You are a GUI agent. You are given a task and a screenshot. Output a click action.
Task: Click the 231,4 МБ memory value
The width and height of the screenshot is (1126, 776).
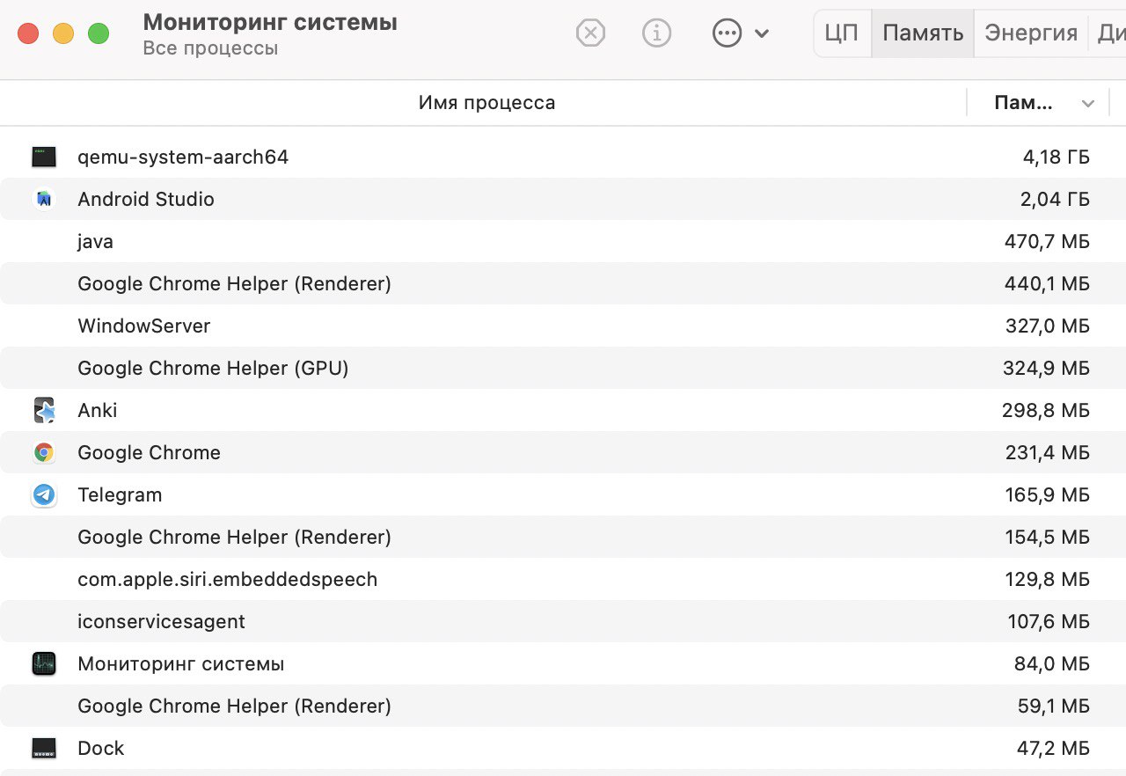pos(1048,452)
